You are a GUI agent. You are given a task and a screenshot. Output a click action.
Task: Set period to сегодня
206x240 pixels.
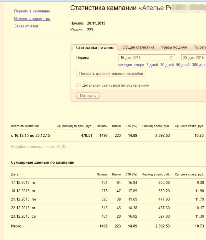[125, 65]
